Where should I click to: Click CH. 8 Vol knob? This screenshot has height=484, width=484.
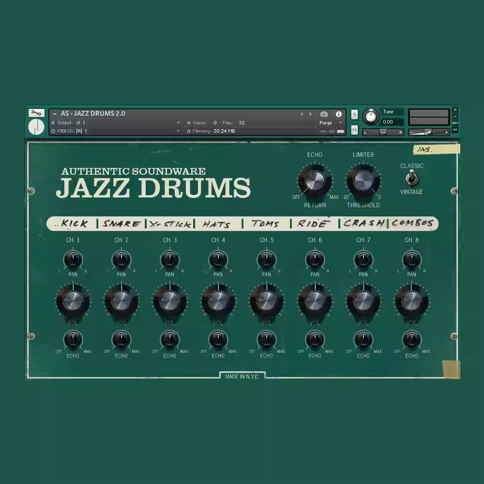(412, 301)
